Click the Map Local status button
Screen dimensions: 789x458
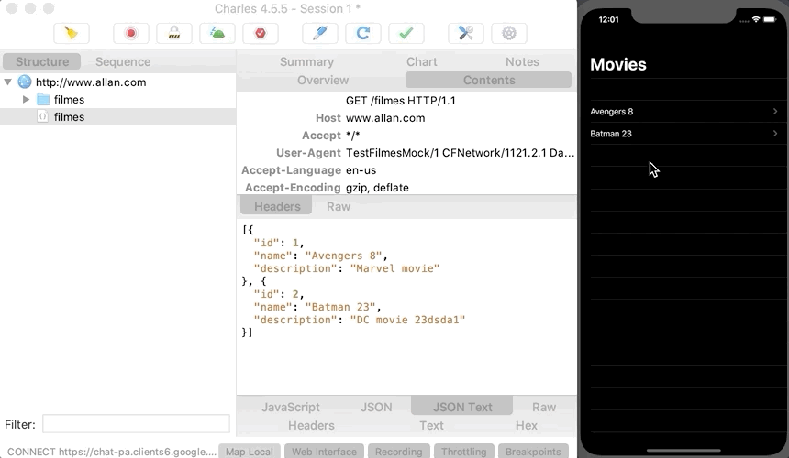(249, 451)
